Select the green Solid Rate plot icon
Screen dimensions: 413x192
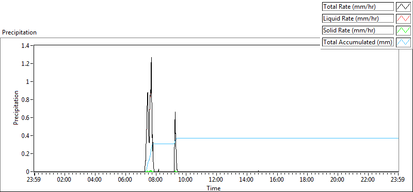point(403,30)
